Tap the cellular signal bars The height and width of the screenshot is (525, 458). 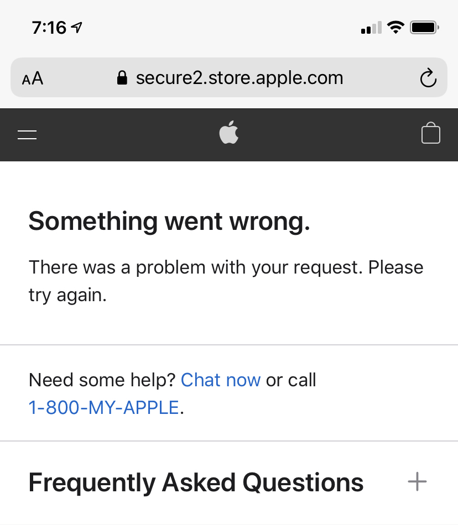pos(371,28)
